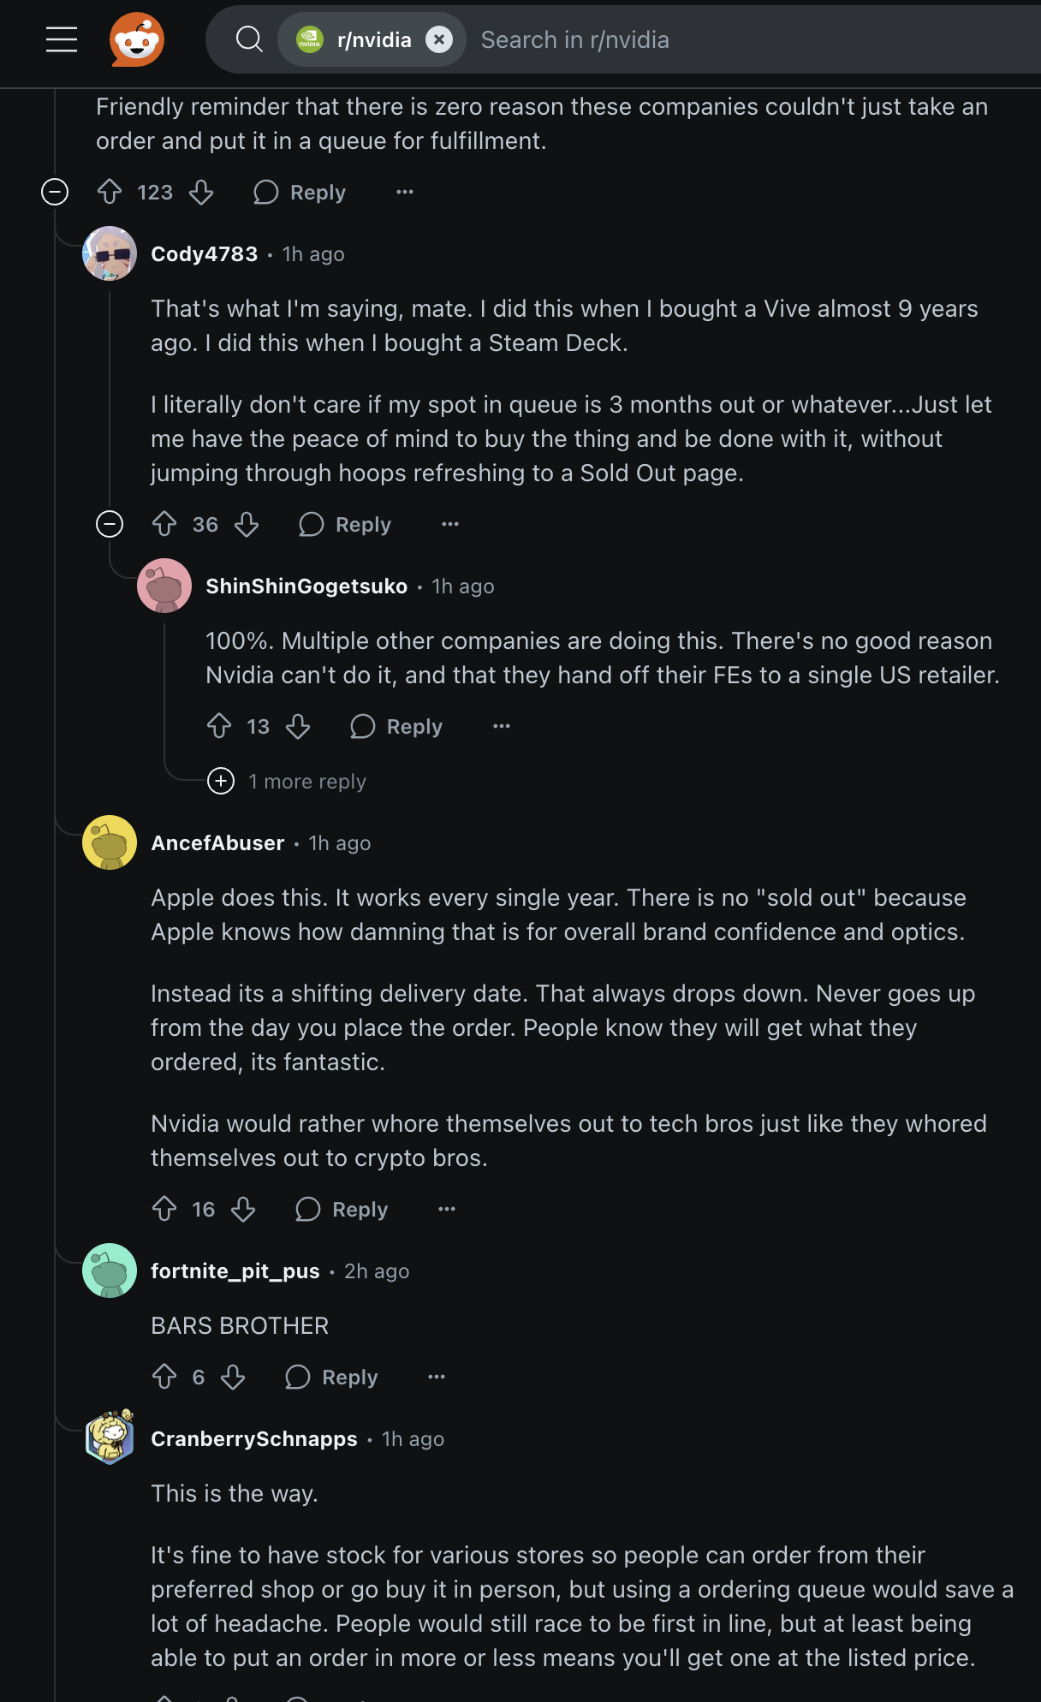Open more options for ShinShinGogetsuko's comment
1041x1702 pixels.
[502, 726]
